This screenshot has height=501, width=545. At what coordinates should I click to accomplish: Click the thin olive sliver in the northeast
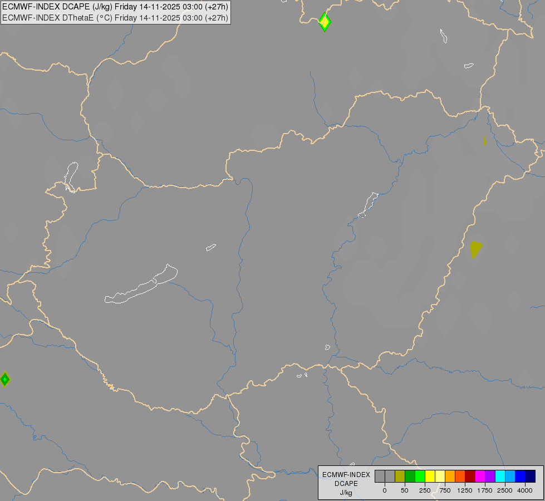pyautogui.click(x=485, y=140)
